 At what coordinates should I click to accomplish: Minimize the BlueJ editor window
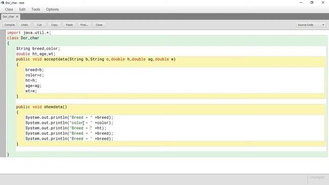301,3
